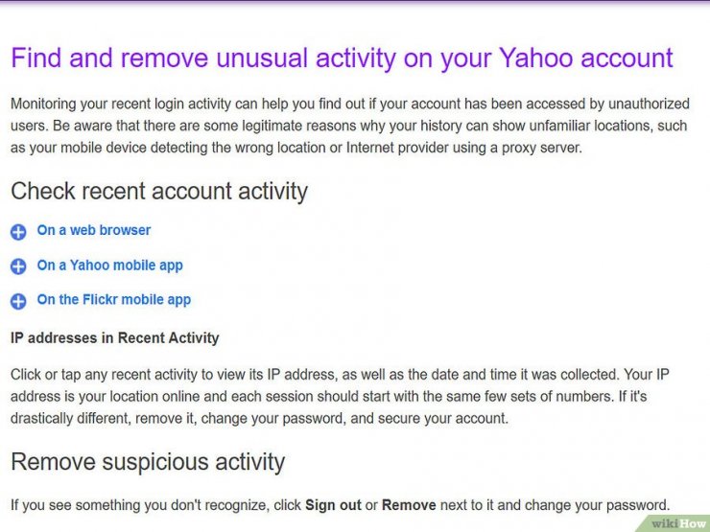Click the paragraph about monitoring recent login activity
This screenshot has height=532, width=710.
(x=350, y=126)
